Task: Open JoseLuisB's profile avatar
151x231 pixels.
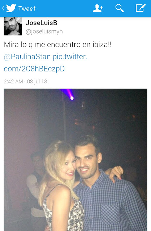Action: [13, 26]
